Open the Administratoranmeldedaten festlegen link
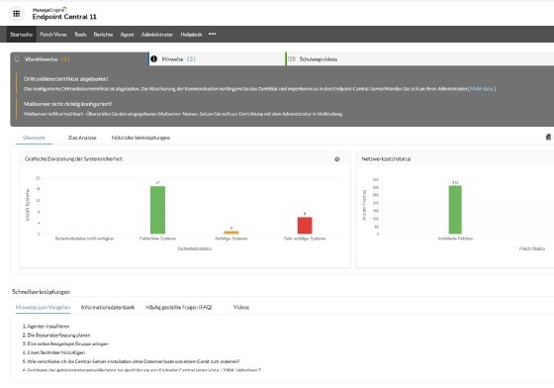This screenshot has height=388, width=554. [144, 370]
